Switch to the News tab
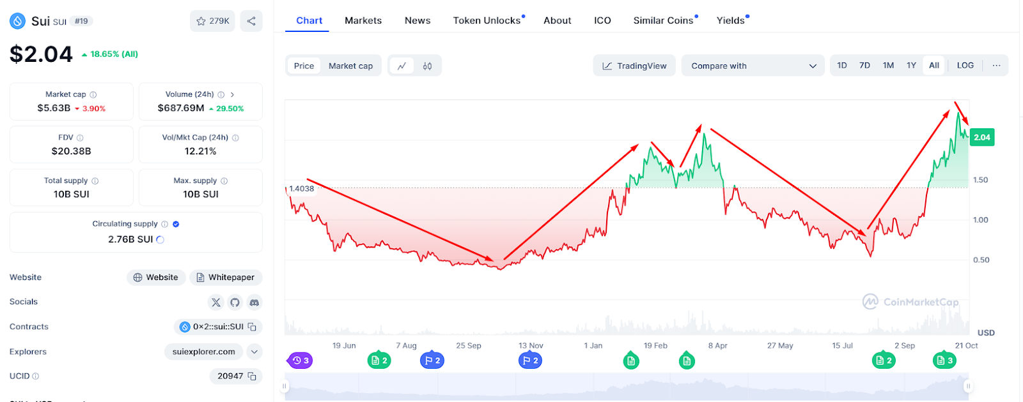1023x402 pixels. 418,20
